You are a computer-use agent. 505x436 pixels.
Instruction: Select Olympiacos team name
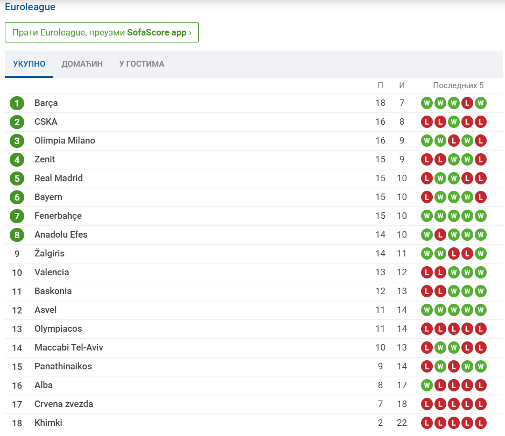point(58,328)
